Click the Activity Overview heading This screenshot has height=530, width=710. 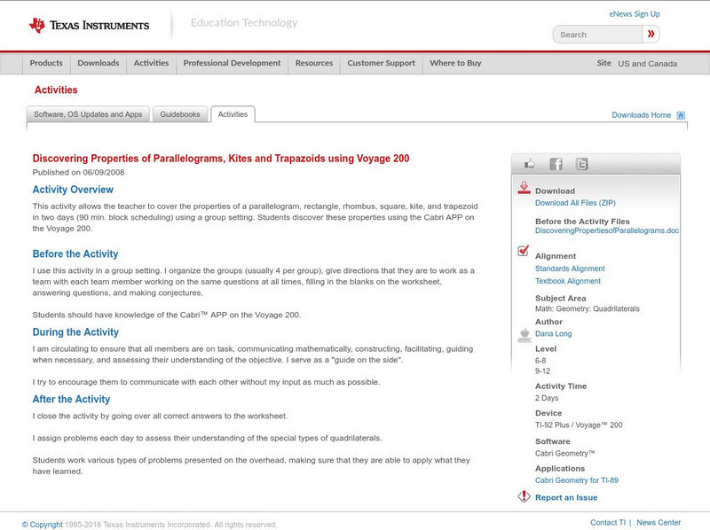coord(73,190)
